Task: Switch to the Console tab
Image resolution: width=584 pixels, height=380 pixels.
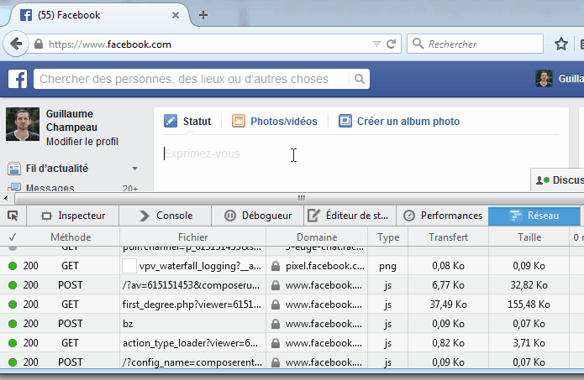Action: (166, 216)
